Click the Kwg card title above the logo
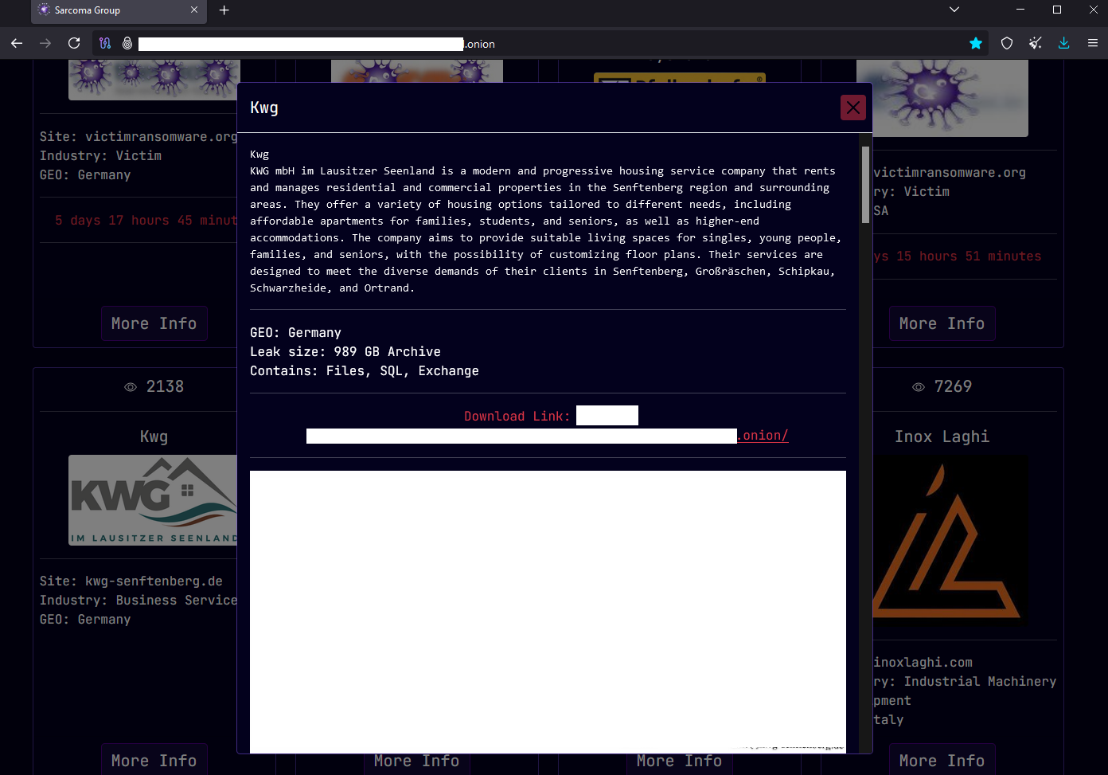1108x775 pixels. point(154,436)
